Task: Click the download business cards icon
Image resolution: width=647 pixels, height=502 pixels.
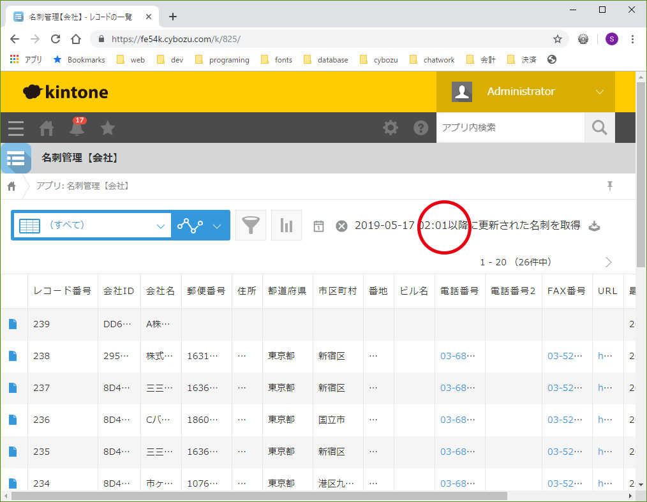Action: click(x=594, y=226)
